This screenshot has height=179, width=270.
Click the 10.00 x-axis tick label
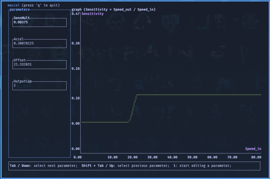[112, 157]
